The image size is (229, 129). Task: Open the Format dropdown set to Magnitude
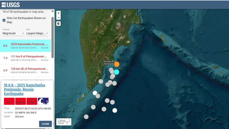13,33
